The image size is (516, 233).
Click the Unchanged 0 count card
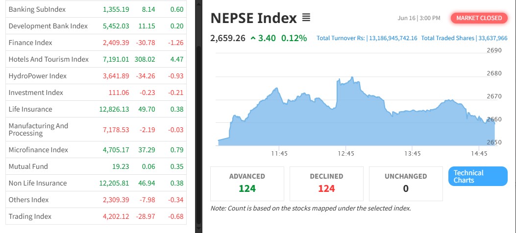tap(406, 184)
